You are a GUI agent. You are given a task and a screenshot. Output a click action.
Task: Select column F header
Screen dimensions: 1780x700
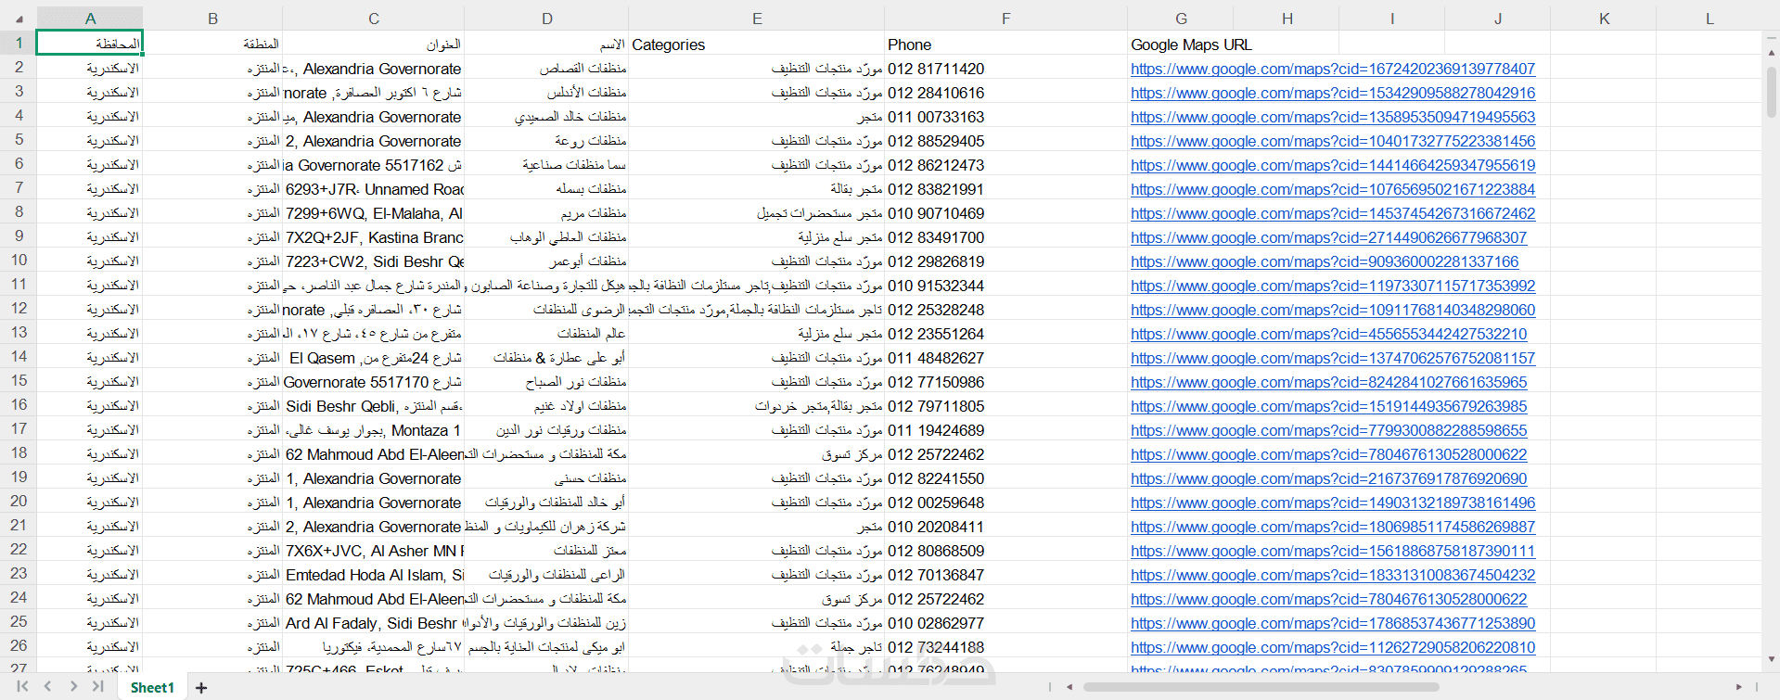pos(1005,19)
